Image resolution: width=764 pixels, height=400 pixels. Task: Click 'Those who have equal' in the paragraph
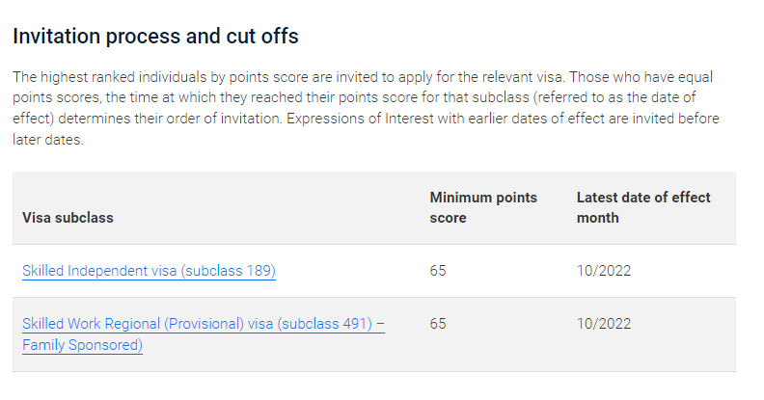point(641,77)
